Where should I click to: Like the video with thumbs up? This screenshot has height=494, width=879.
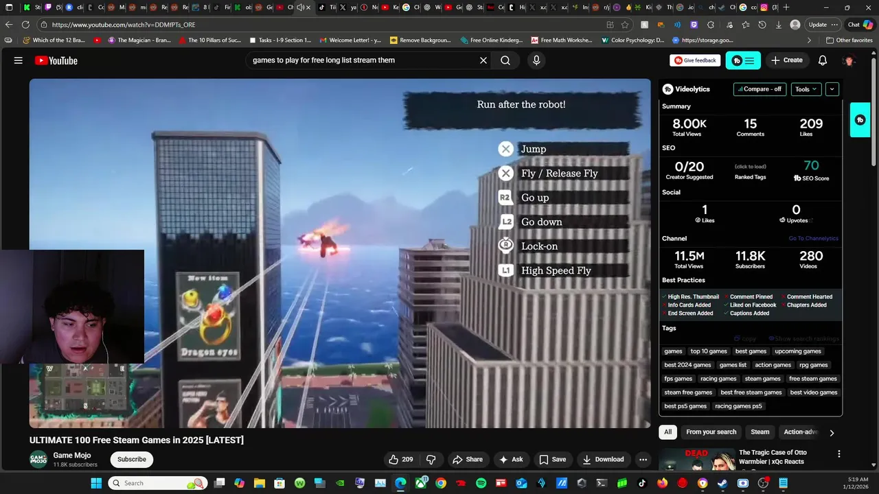pos(401,459)
